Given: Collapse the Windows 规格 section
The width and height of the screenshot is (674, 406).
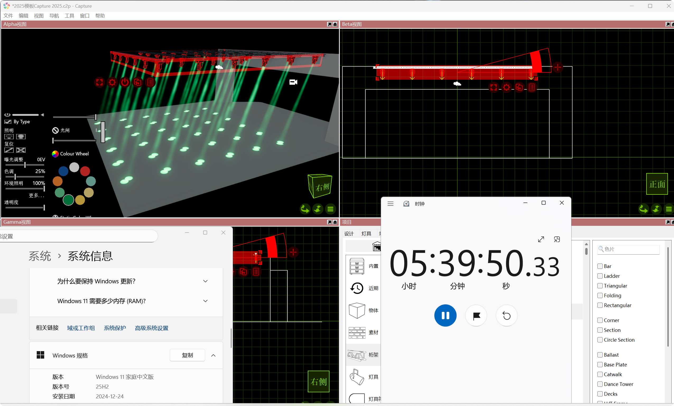Looking at the screenshot, I should [x=213, y=356].
